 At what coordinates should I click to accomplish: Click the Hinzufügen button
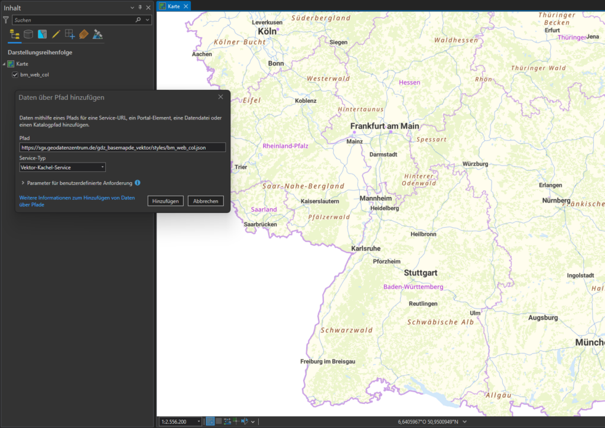point(165,201)
